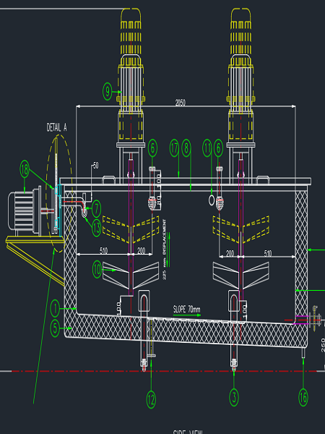Select the 225 mm DISPLACEMENT vertical text
The height and width of the screenshot is (434, 325).
coord(165,250)
